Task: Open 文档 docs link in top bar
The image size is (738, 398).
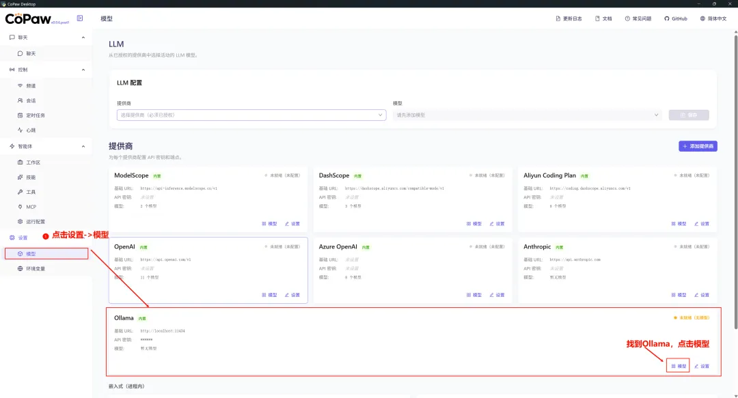Action: click(x=603, y=18)
